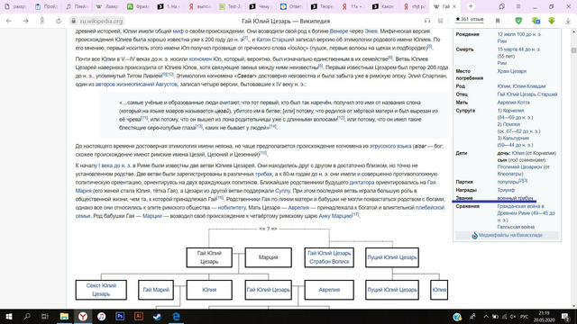Follow the Катон Старший link

[275, 40]
